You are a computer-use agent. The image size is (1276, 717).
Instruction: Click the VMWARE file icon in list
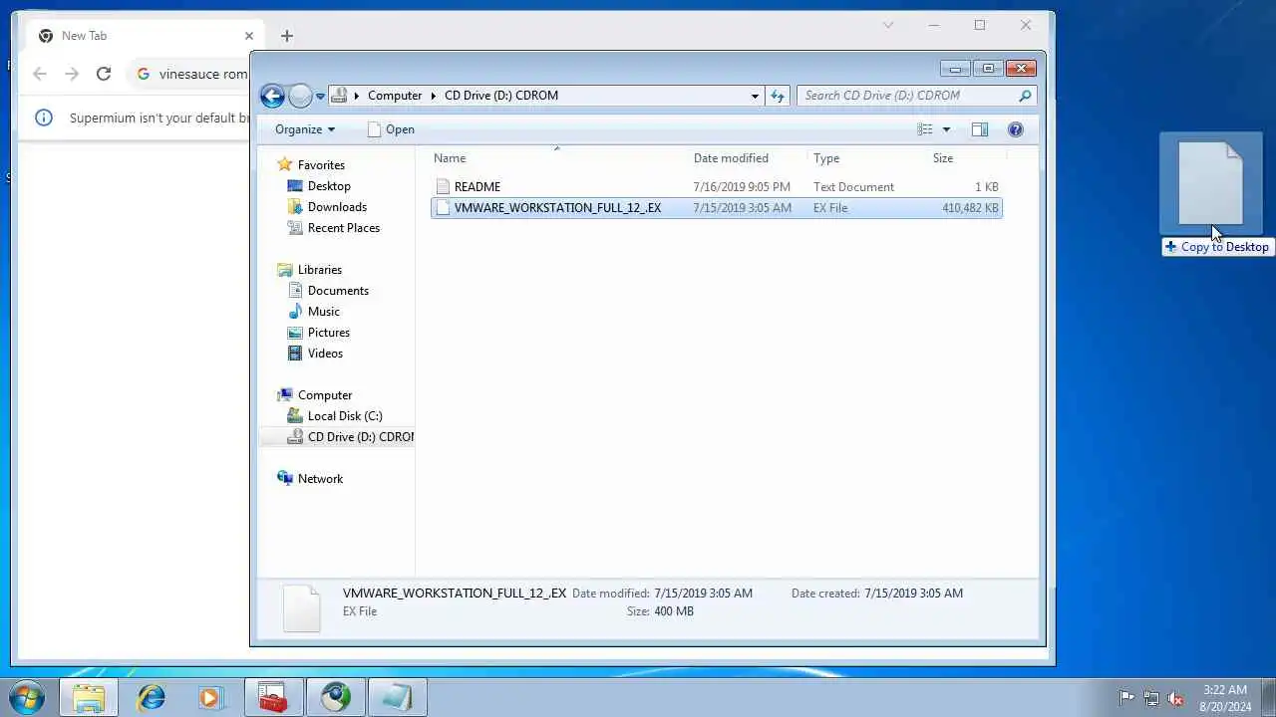coord(443,208)
